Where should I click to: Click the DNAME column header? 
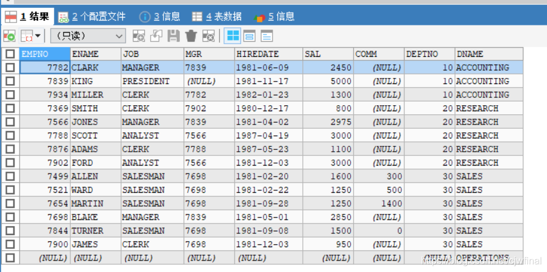489,54
